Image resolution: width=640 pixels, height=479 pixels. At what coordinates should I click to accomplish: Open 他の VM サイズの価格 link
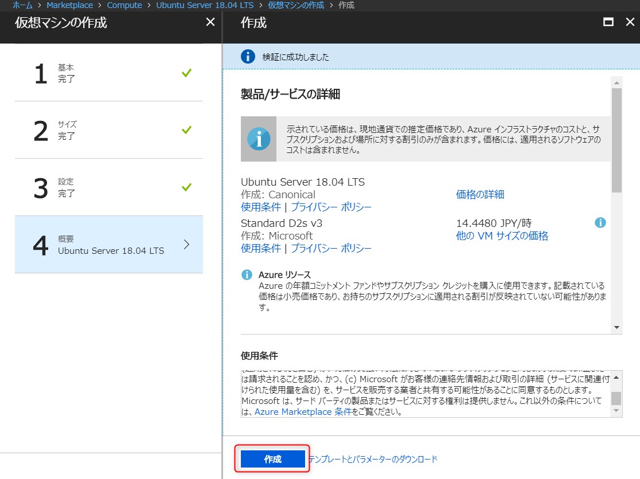tap(502, 235)
